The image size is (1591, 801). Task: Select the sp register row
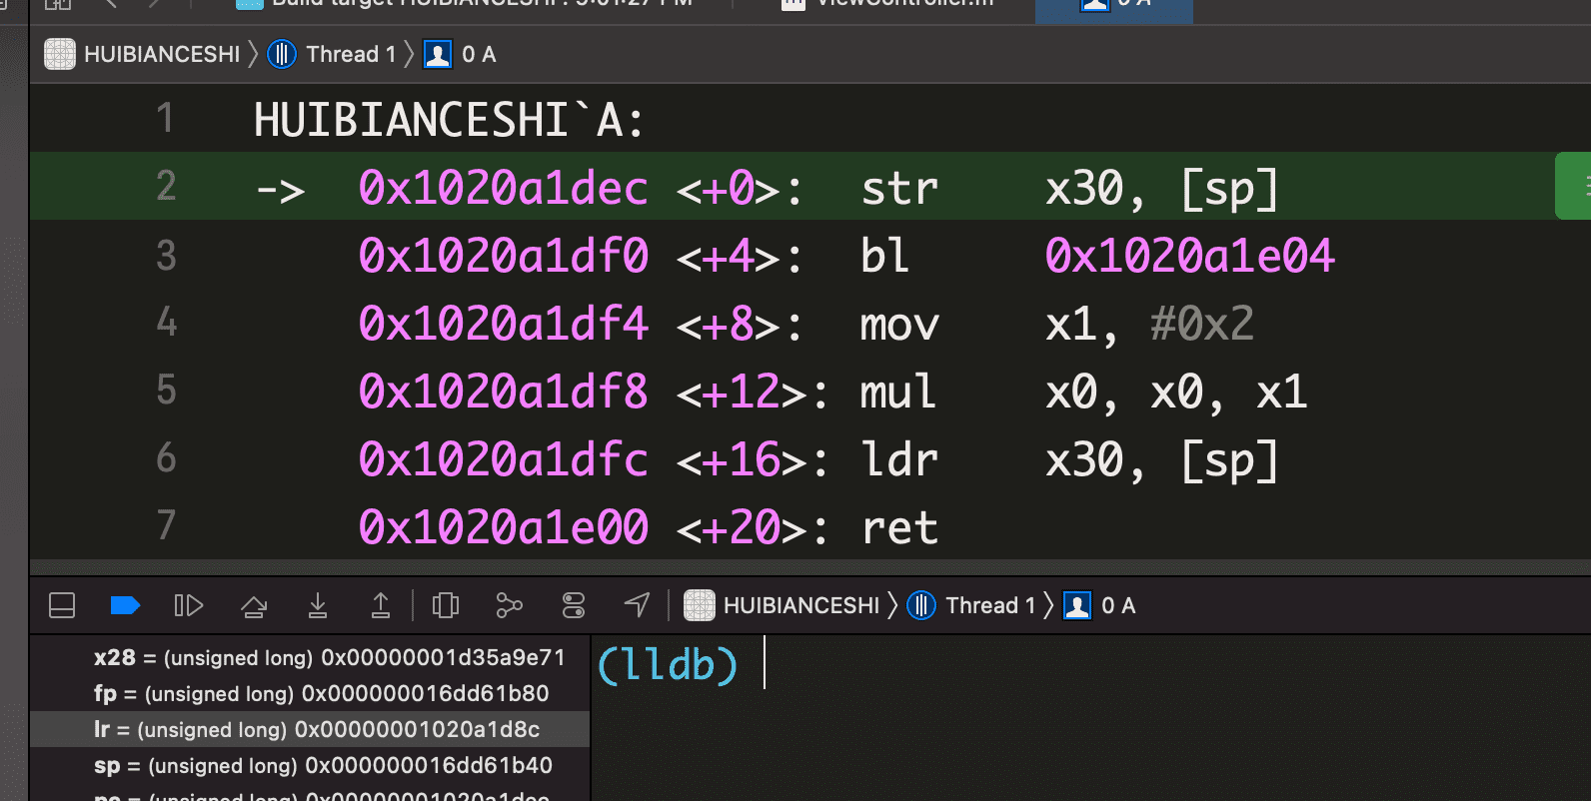point(310,765)
